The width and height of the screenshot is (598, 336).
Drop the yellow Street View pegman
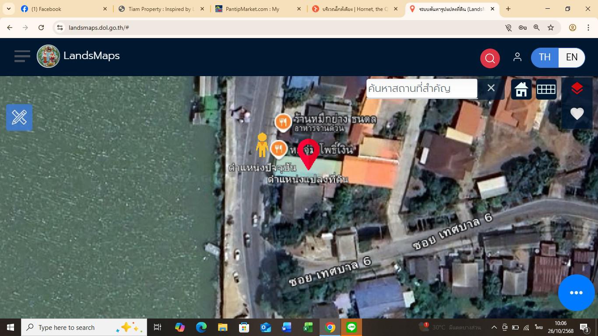262,145
